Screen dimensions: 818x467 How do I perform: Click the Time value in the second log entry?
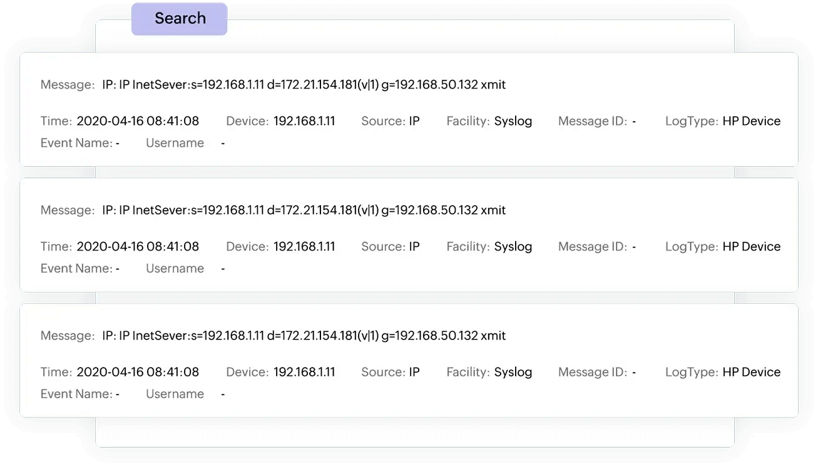[x=138, y=247]
